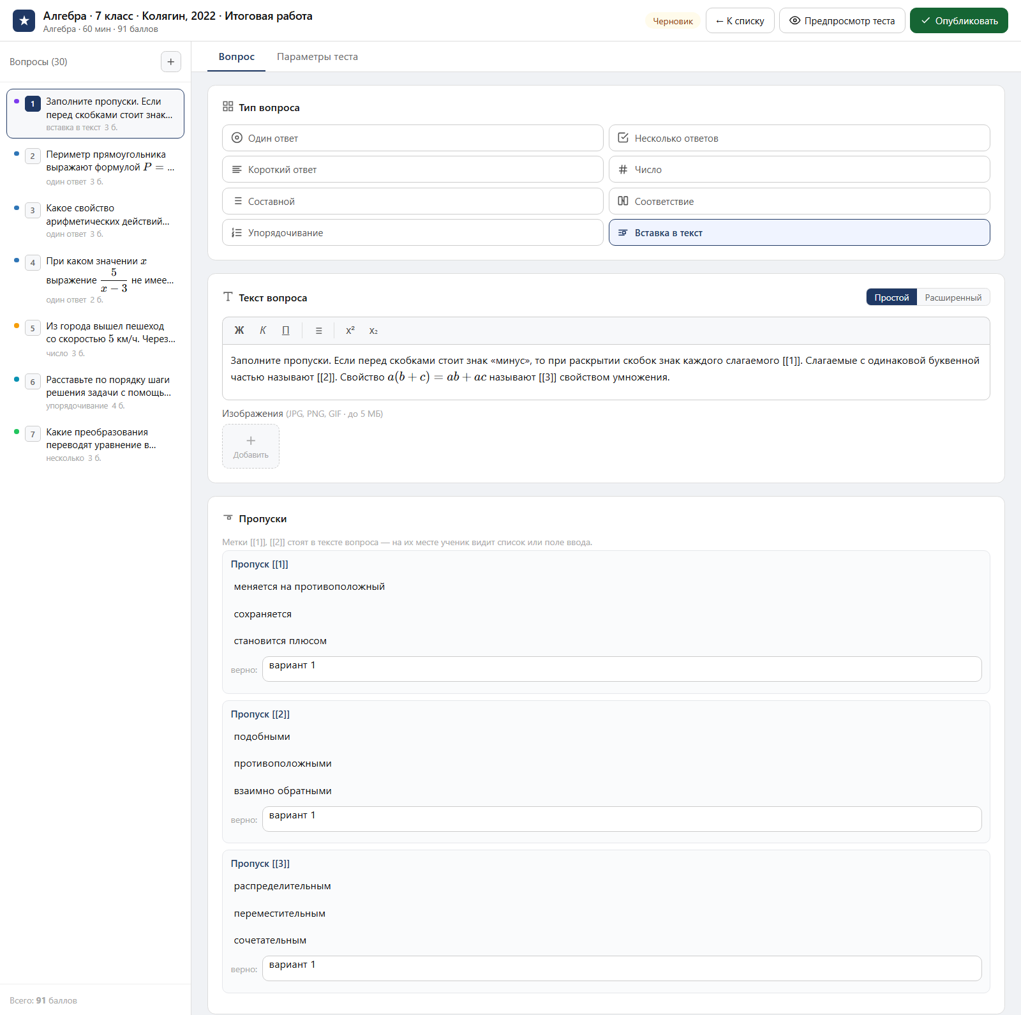Toggle underline П formatting
The image size is (1021, 1015).
286,331
